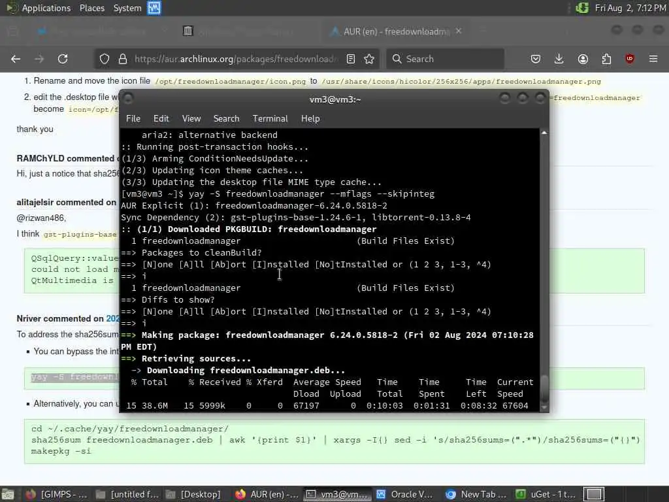Viewport: 669px width, 502px height.
Task: Open the Firefox downloads panel
Action: tap(559, 59)
